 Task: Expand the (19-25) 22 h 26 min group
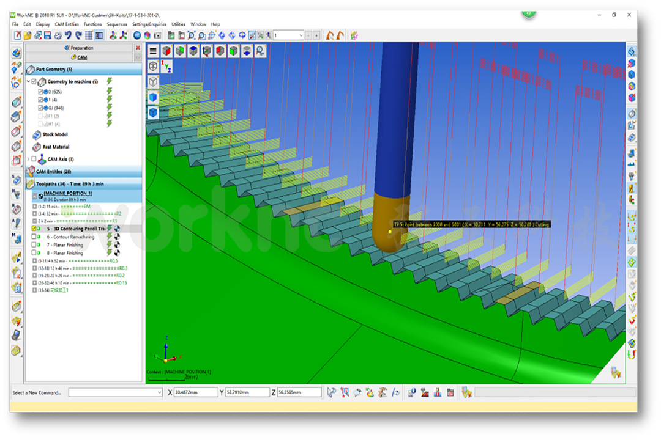[34, 276]
